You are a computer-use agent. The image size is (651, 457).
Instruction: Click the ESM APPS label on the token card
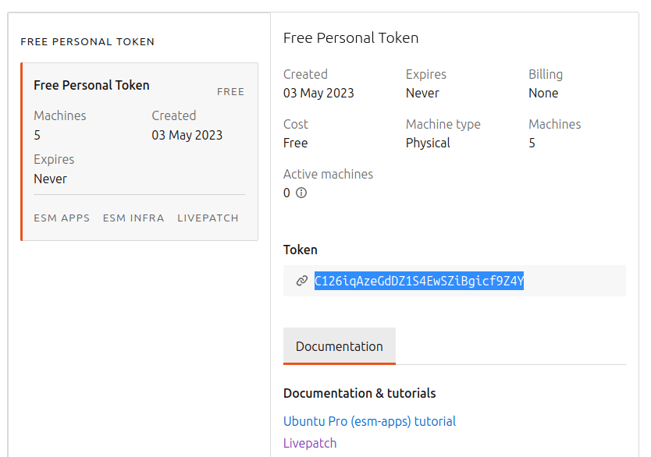click(61, 218)
